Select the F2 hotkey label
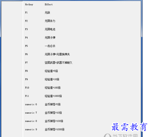Image resolution: width=150 pixels, height=137 pixels. click(26, 21)
